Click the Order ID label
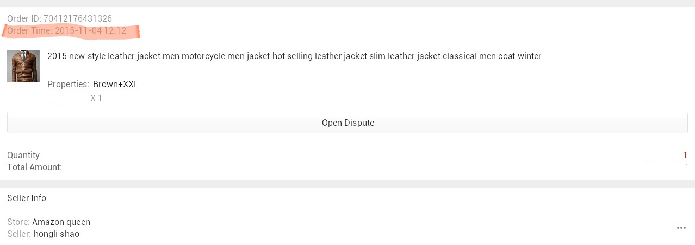The width and height of the screenshot is (695, 245). (x=24, y=19)
